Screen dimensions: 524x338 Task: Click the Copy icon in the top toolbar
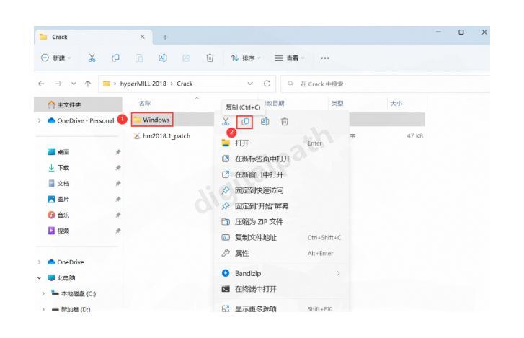click(115, 58)
